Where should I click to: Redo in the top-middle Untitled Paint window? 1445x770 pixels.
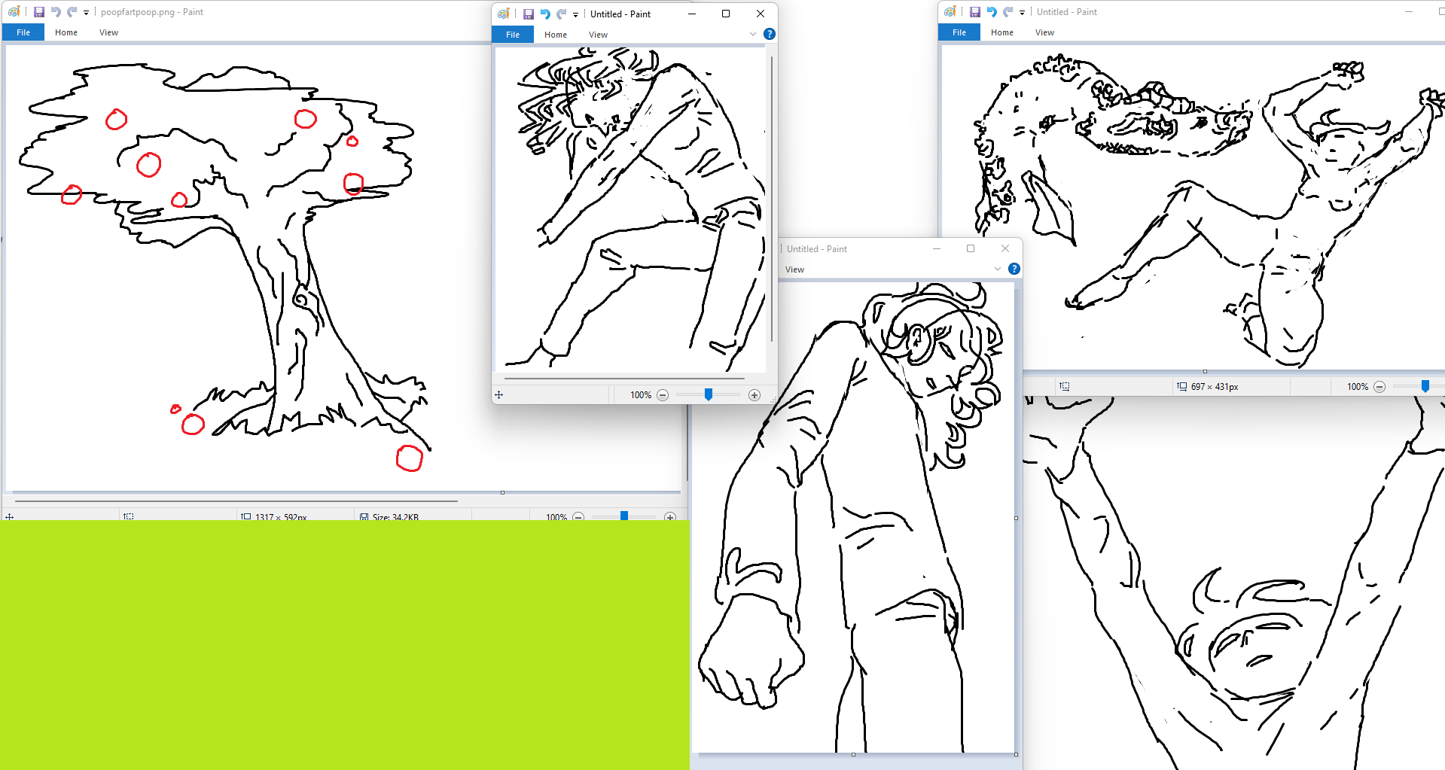562,14
